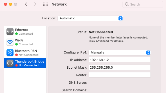166x93 pixels.
Task: Click the Ethernet service icon
Action: tap(10, 31)
